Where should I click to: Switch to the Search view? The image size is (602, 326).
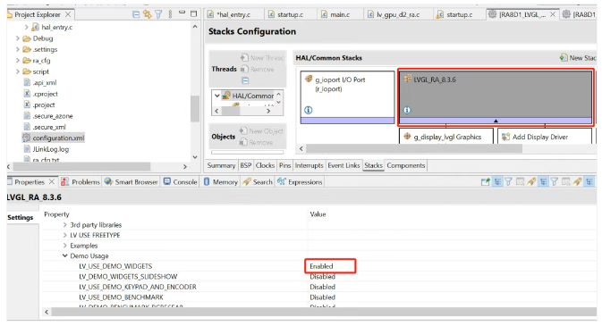coord(258,182)
